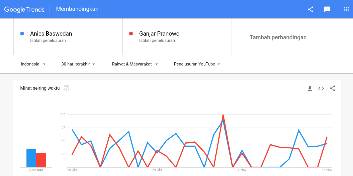
Task: Open the send feedback icon in header
Action: coord(327,9)
